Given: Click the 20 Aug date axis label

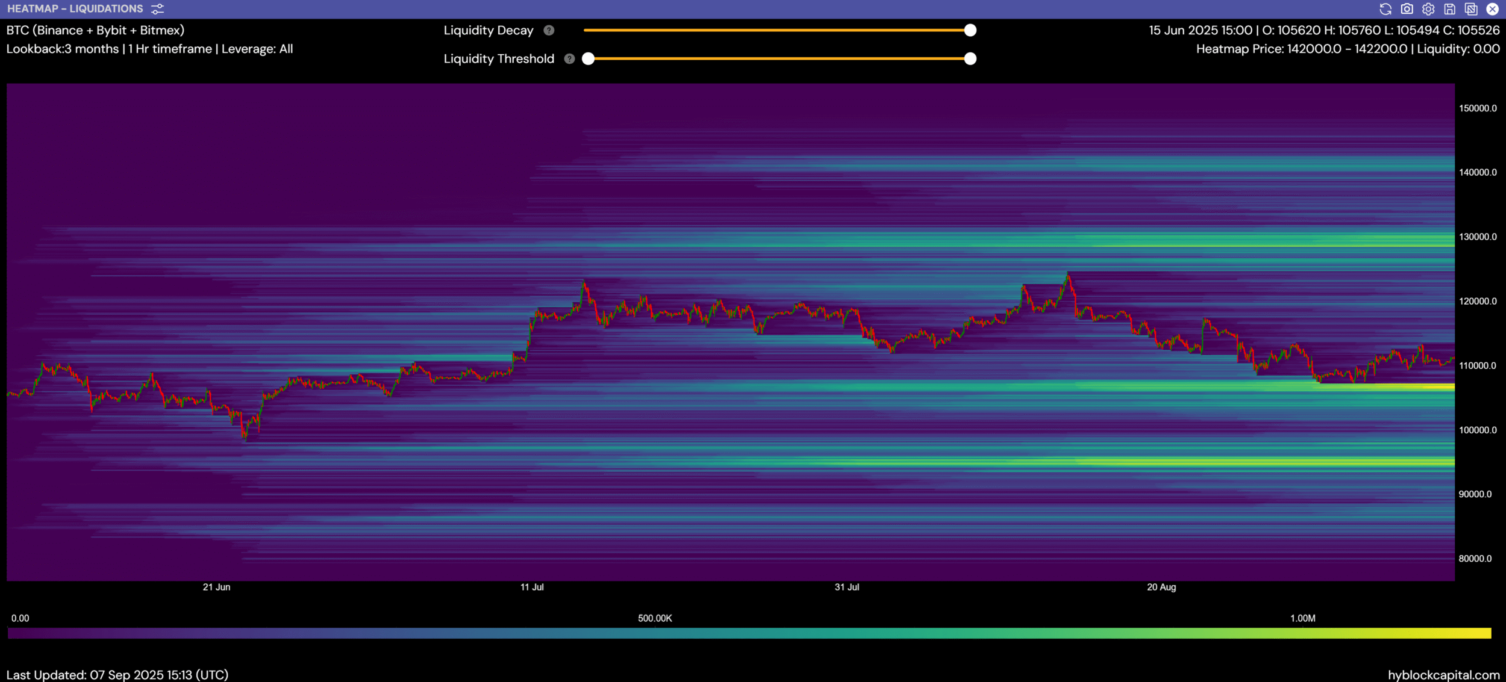Looking at the screenshot, I should pos(1161,587).
